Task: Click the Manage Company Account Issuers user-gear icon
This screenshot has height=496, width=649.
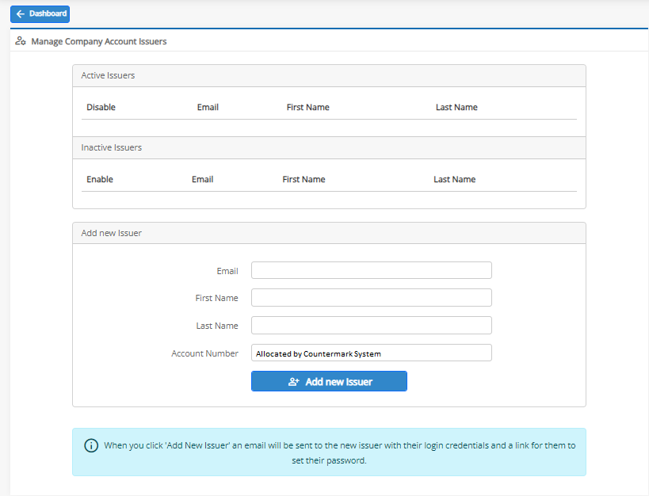Action: [21, 41]
